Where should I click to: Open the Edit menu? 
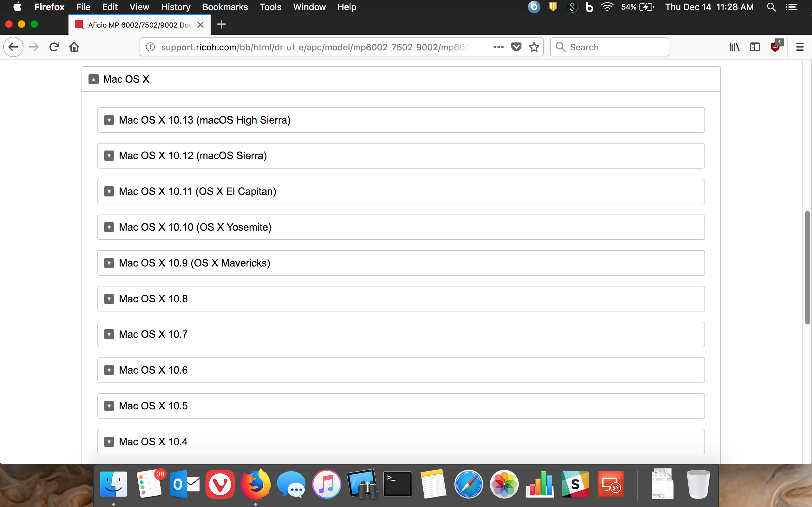110,7
